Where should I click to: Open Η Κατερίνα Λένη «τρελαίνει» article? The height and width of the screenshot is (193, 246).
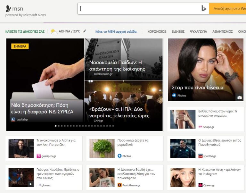(219, 172)
